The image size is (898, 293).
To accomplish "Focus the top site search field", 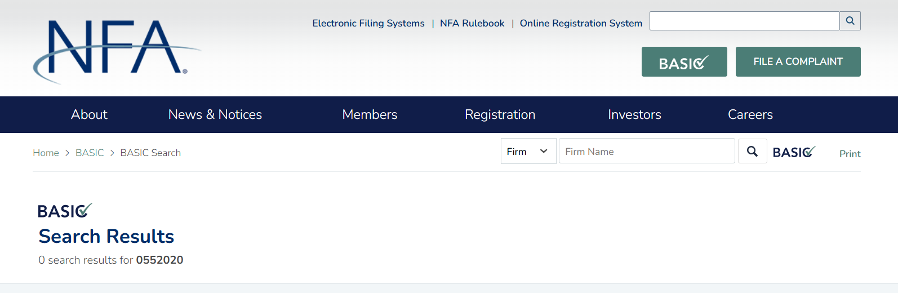I will (x=744, y=21).
